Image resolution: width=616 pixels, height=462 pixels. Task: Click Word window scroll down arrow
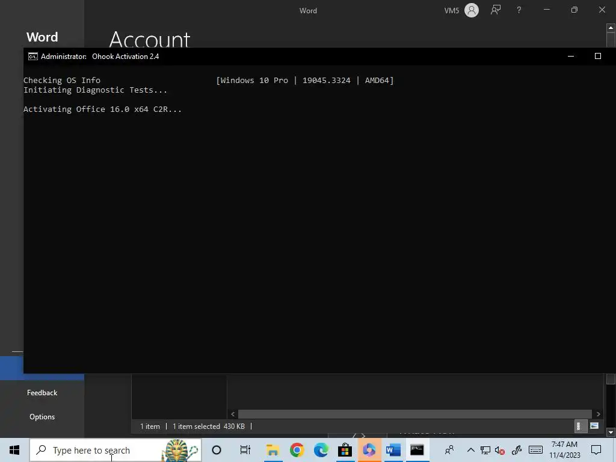[611, 433]
